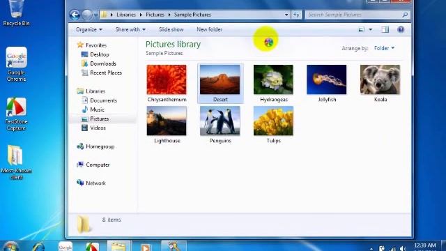Click the Windows Explorer taskbar button
This screenshot has width=446, height=251.
click(118, 246)
